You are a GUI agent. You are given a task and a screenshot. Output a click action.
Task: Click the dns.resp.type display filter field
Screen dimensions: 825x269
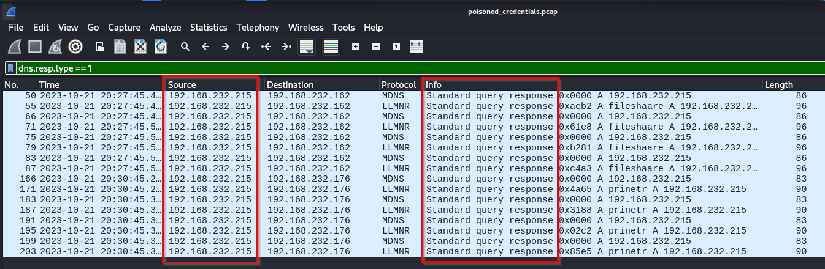[368, 68]
